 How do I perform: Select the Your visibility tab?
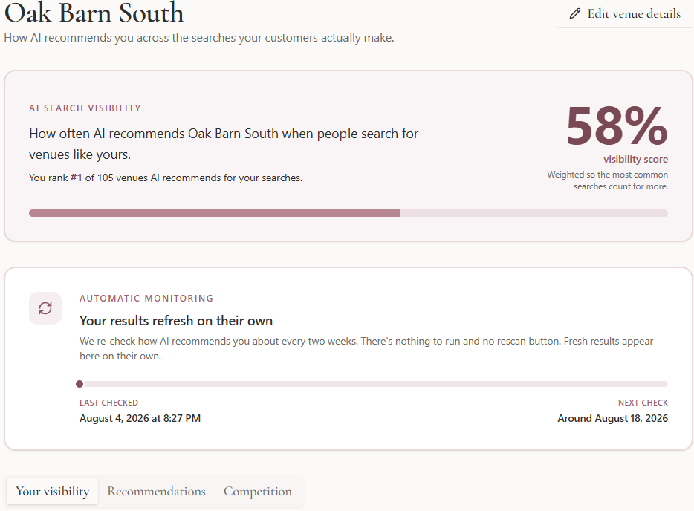pos(52,491)
